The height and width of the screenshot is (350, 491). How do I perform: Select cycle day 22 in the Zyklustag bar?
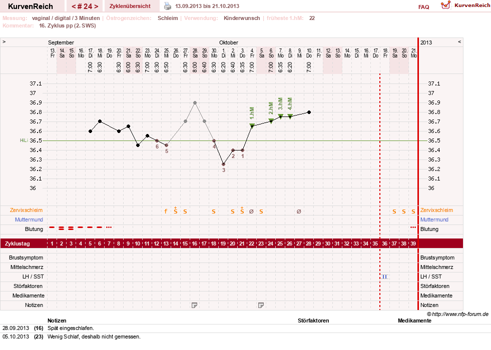click(x=251, y=243)
